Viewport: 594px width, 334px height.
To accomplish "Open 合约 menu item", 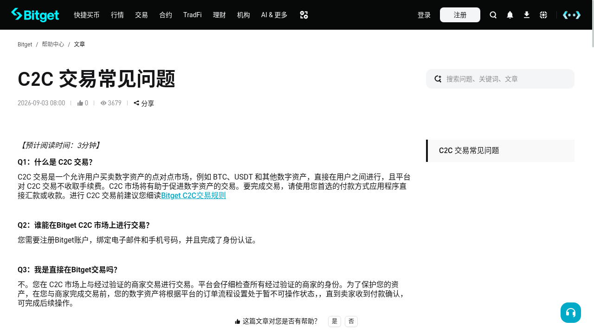I will click(x=166, y=15).
